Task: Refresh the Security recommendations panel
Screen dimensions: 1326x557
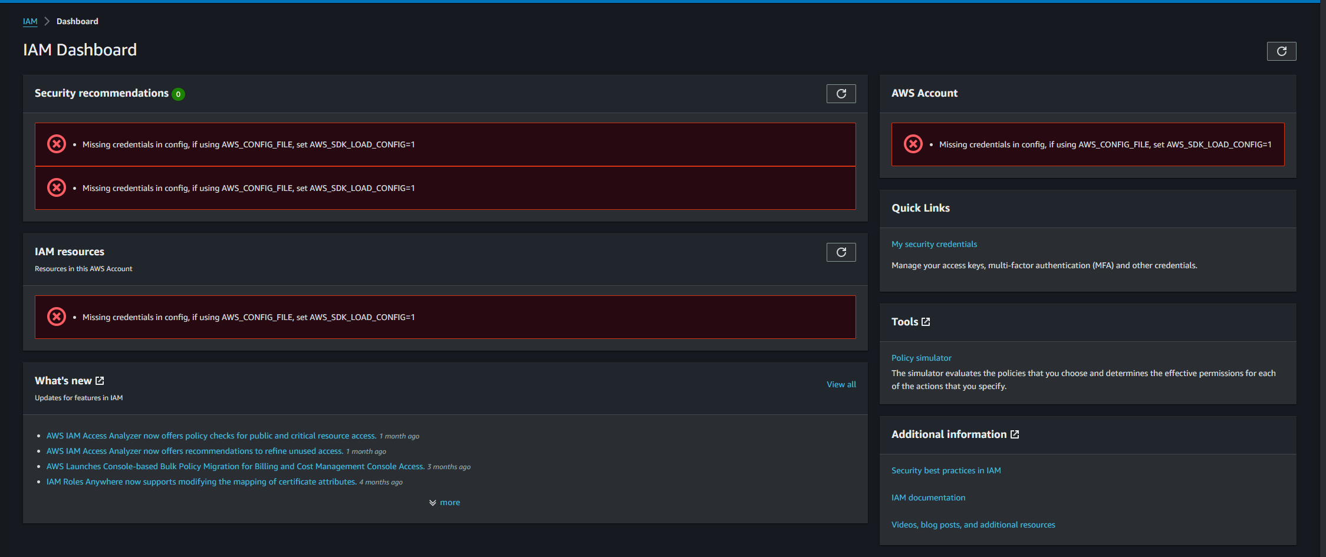Action: [841, 94]
